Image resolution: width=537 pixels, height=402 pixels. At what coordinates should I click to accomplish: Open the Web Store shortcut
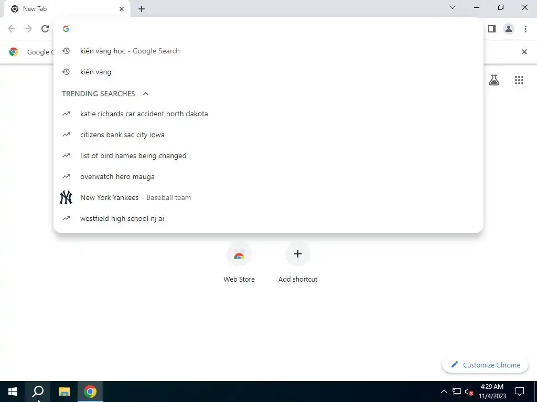tap(239, 262)
